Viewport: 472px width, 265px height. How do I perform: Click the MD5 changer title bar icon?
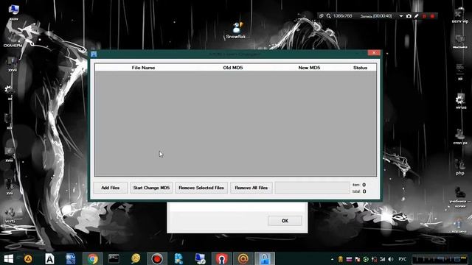pyautogui.click(x=94, y=54)
